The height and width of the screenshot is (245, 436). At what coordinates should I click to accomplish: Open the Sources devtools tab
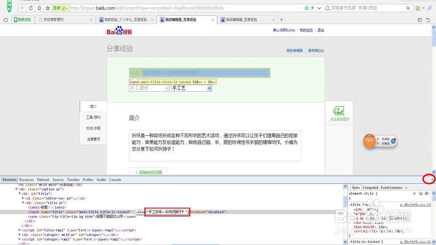point(58,180)
